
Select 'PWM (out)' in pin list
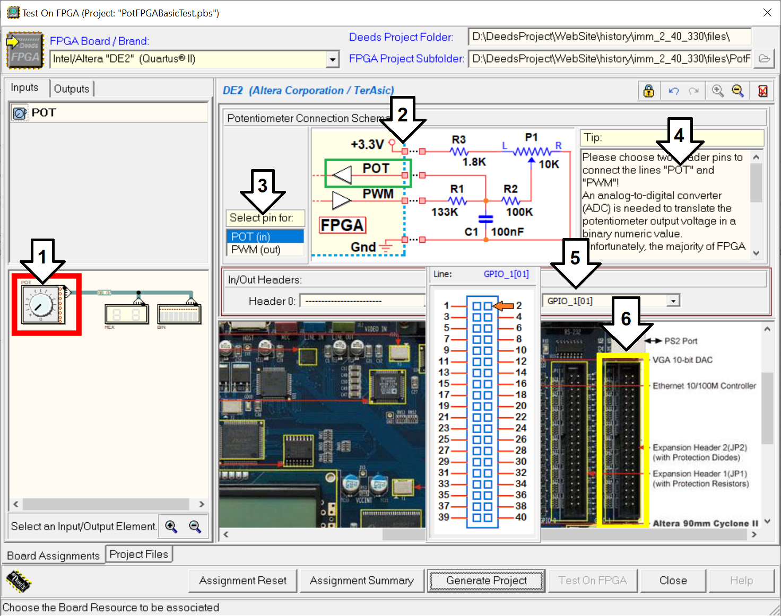click(x=265, y=249)
